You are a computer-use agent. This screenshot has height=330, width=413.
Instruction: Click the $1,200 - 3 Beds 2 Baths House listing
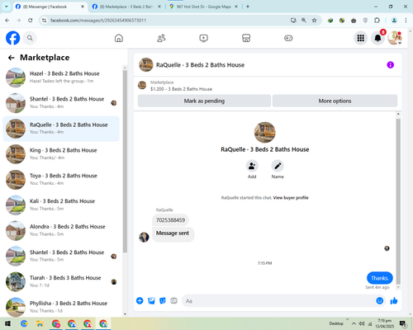(x=181, y=89)
